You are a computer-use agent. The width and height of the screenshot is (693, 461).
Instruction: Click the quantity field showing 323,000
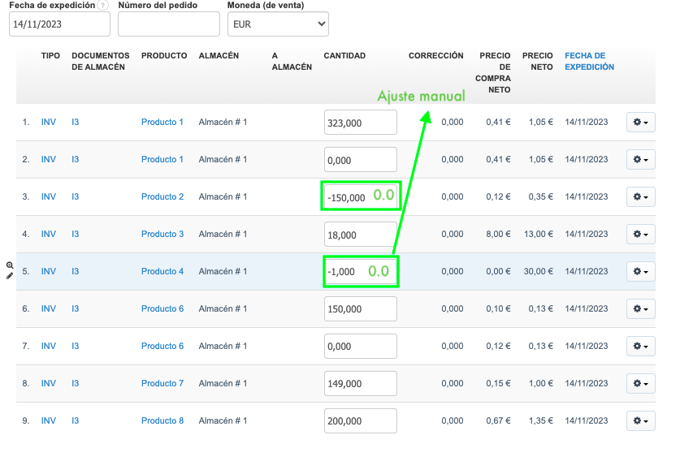click(360, 123)
